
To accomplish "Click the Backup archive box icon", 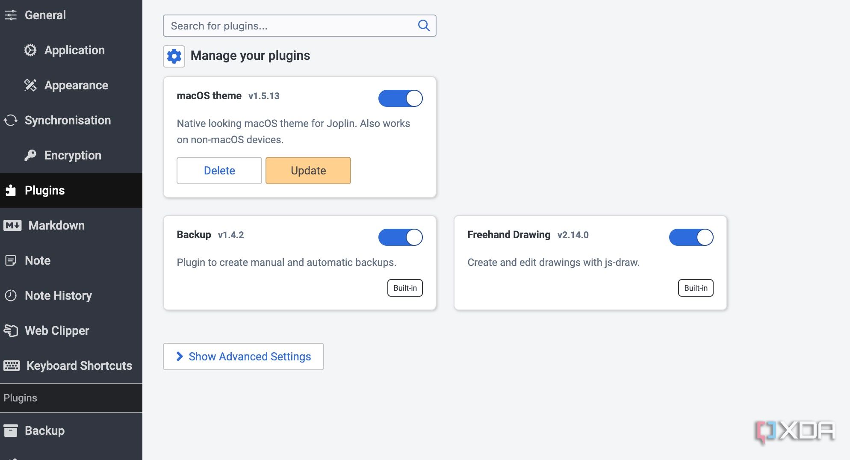I will point(11,431).
